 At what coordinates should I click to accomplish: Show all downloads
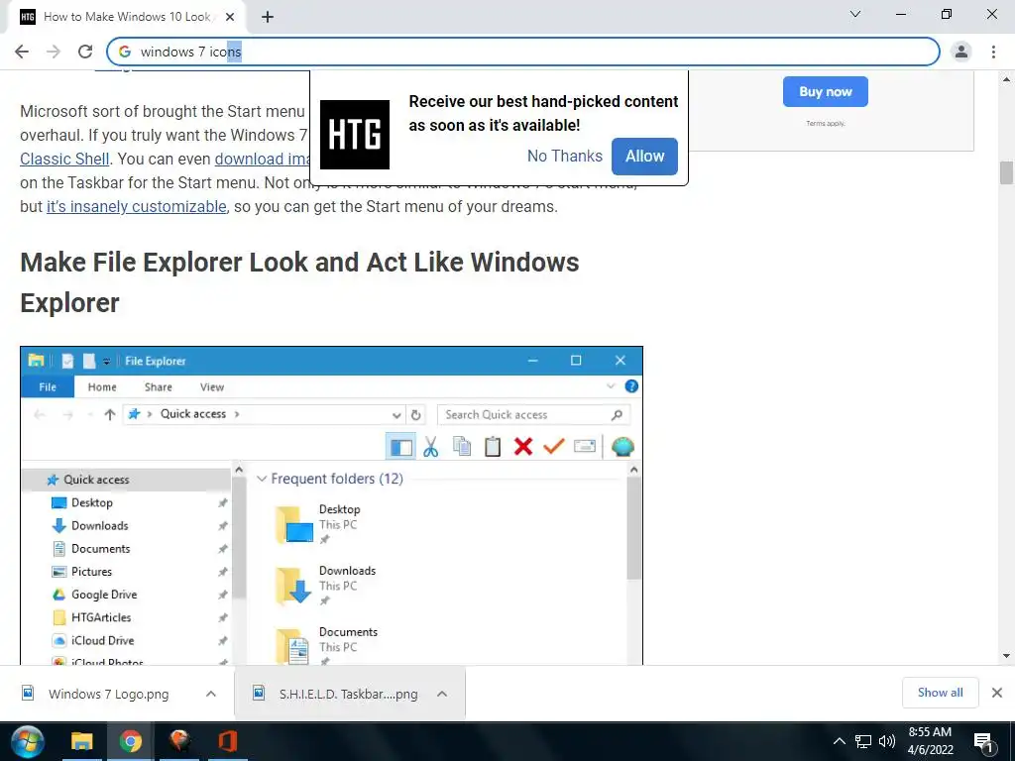click(940, 693)
